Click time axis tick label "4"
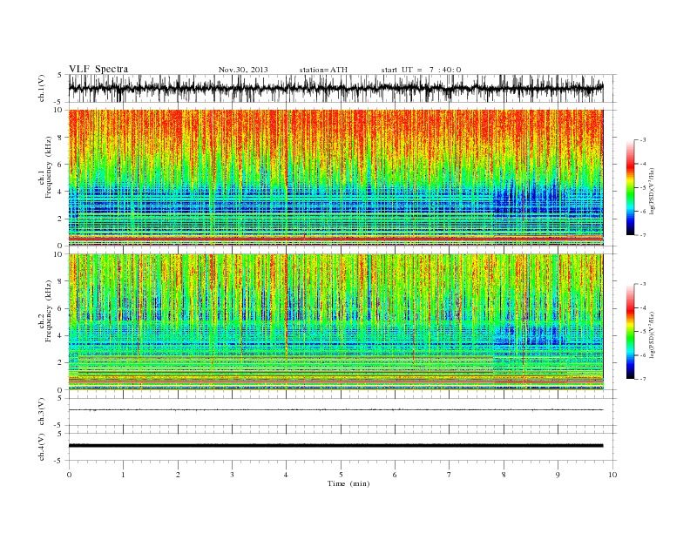The image size is (690, 533). point(287,475)
